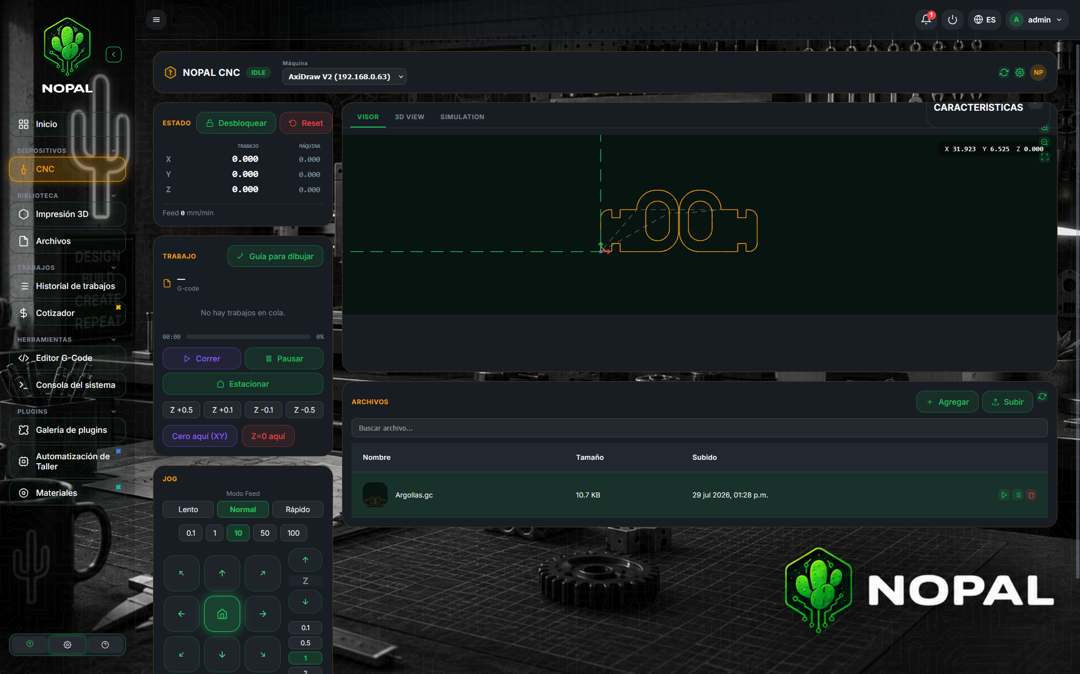Open the ES language selector
Viewport: 1080px width, 674px height.
[x=985, y=20]
